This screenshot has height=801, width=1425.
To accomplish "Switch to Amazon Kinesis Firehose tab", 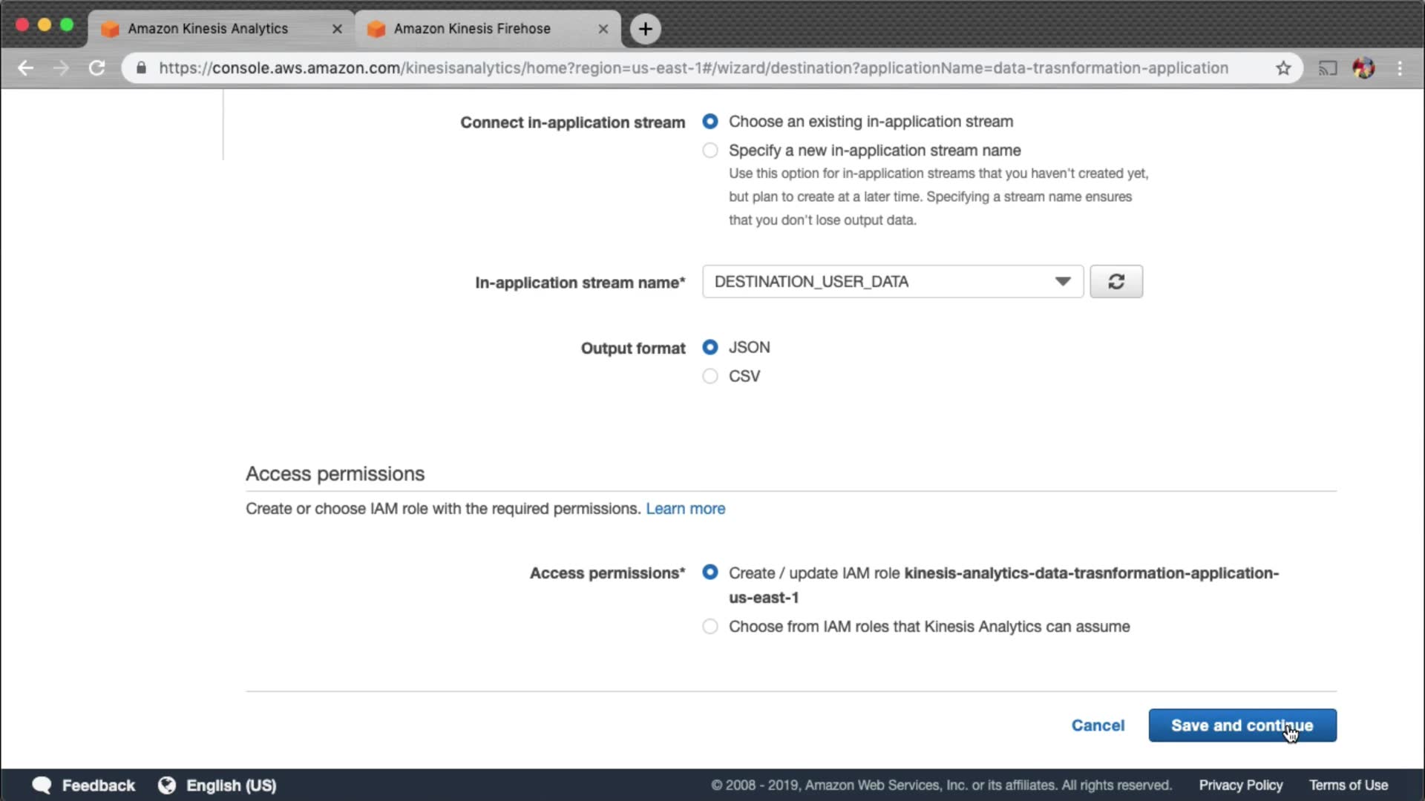I will click(x=472, y=29).
